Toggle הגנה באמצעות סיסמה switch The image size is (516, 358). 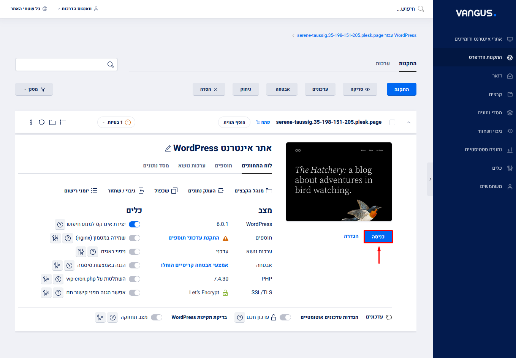[x=135, y=265]
